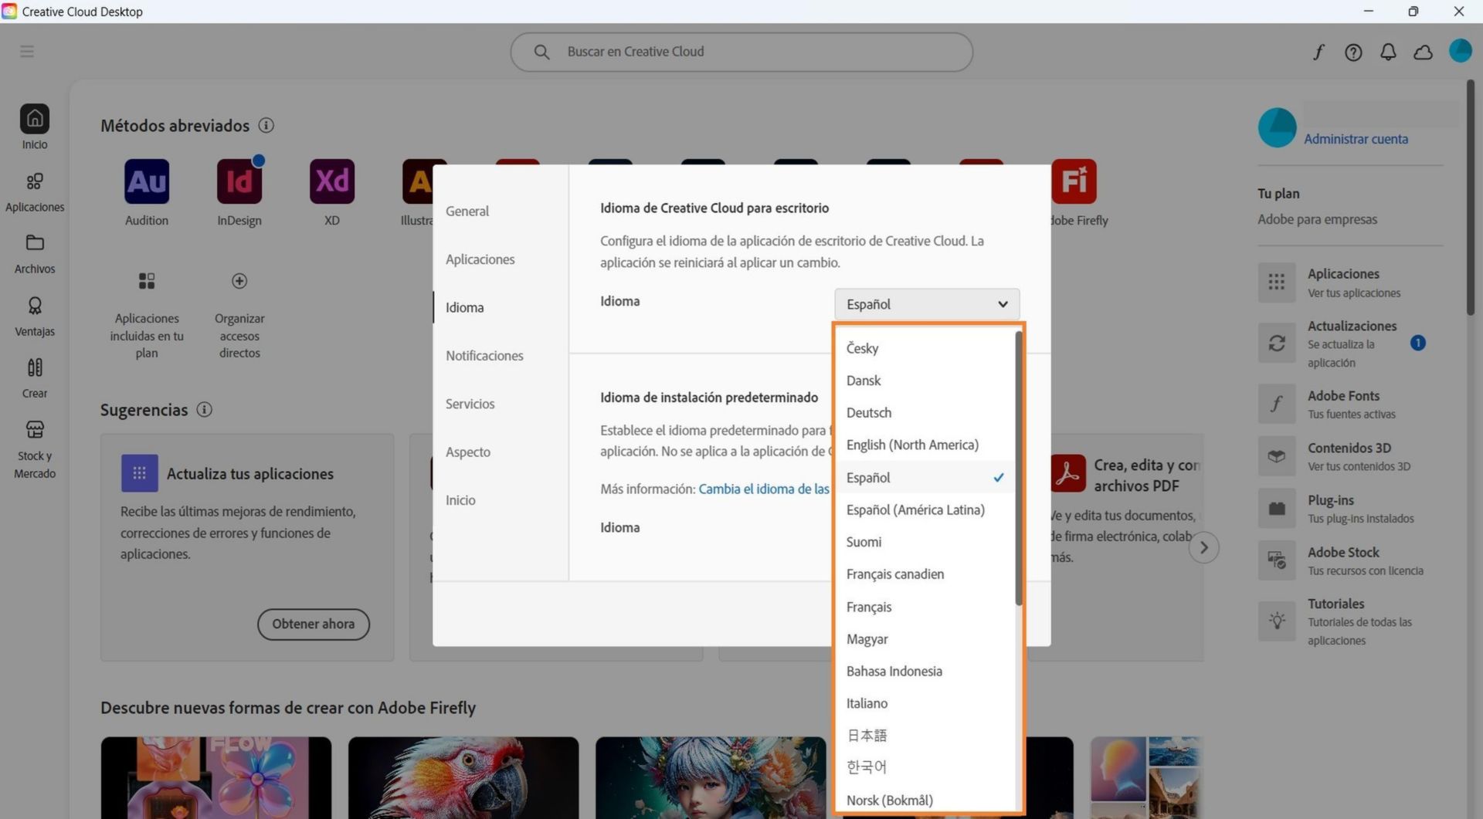Open notifications bell icon
The width and height of the screenshot is (1483, 819).
(x=1388, y=52)
